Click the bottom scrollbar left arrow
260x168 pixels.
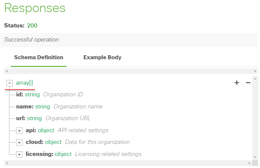click(x=7, y=163)
